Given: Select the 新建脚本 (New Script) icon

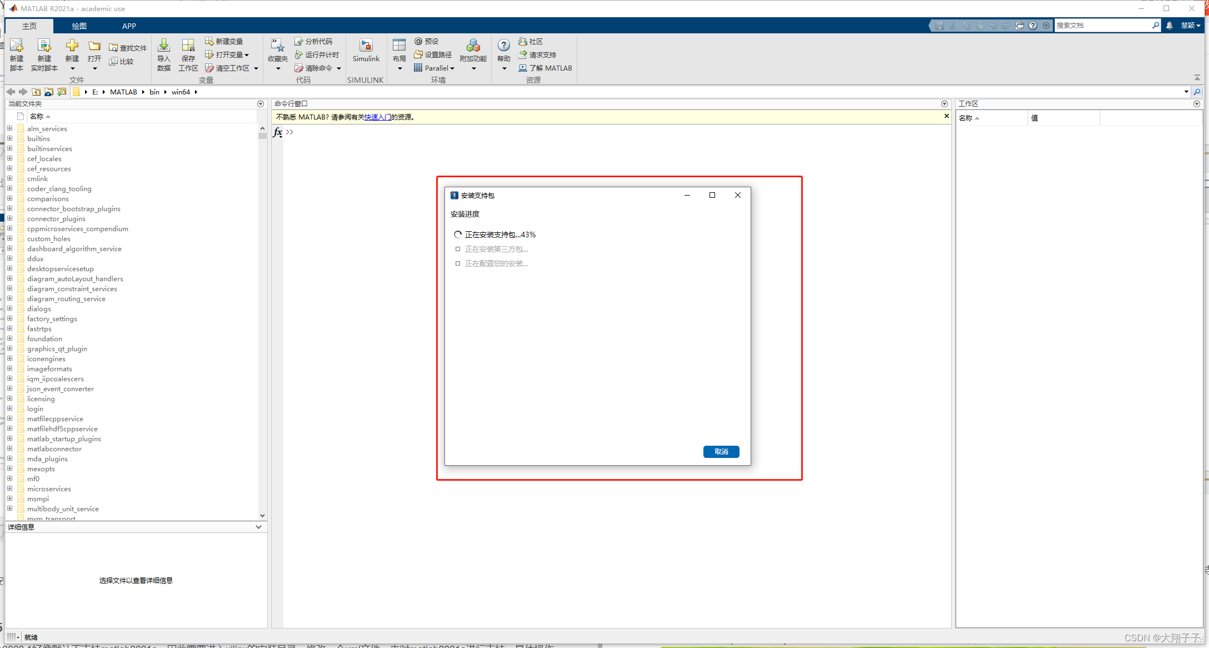Looking at the screenshot, I should pyautogui.click(x=16, y=53).
